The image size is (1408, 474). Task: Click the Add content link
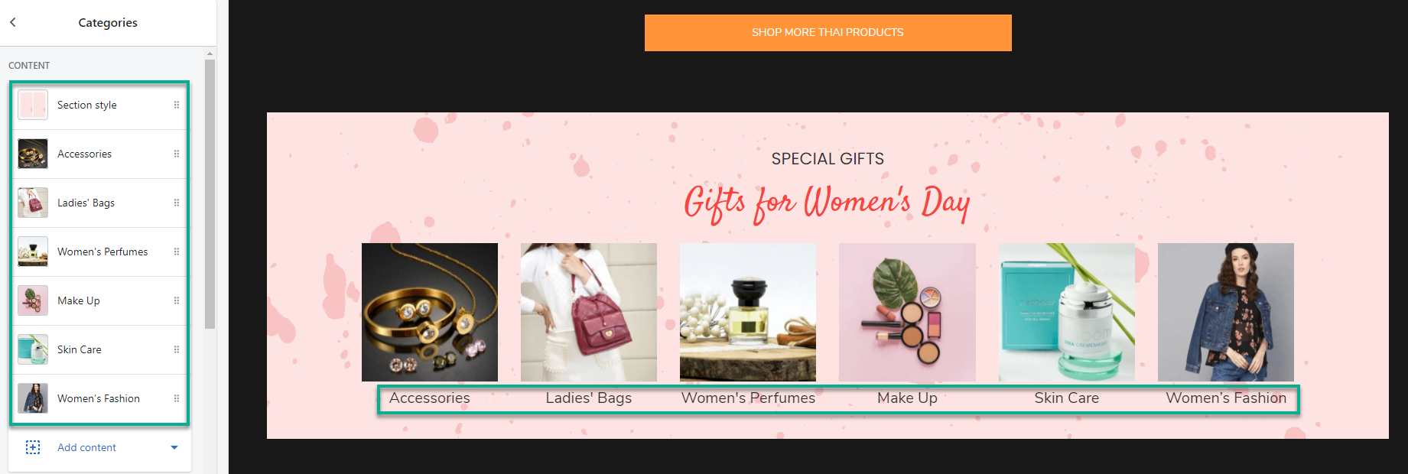[x=86, y=447]
